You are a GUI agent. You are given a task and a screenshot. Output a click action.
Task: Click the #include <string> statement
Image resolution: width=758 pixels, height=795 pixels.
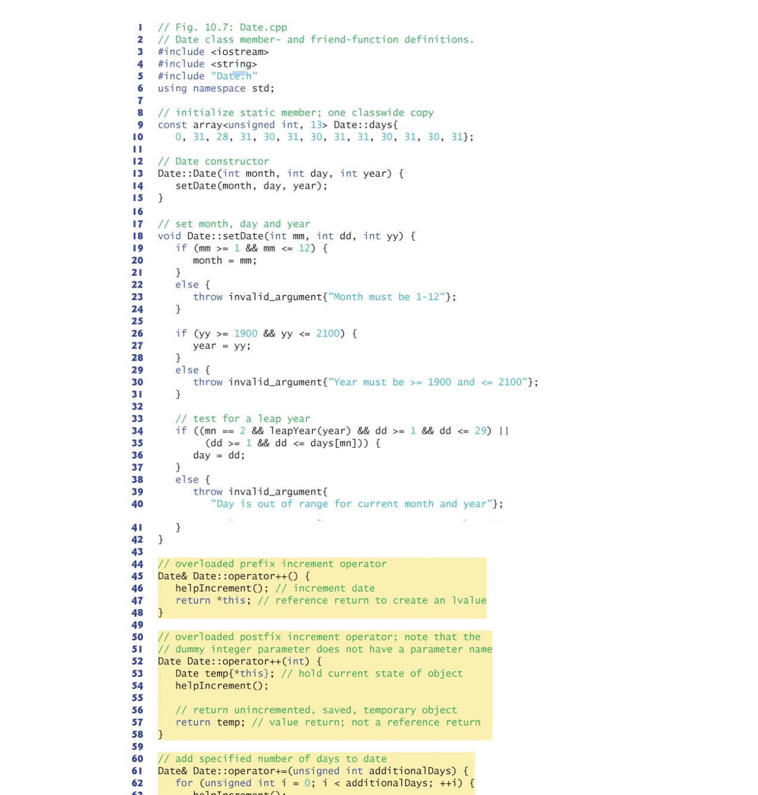coord(207,64)
